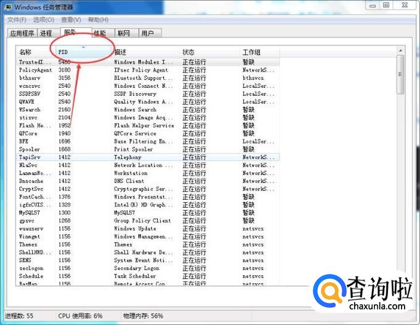Select the seclogon service row

pyautogui.click(x=148, y=268)
